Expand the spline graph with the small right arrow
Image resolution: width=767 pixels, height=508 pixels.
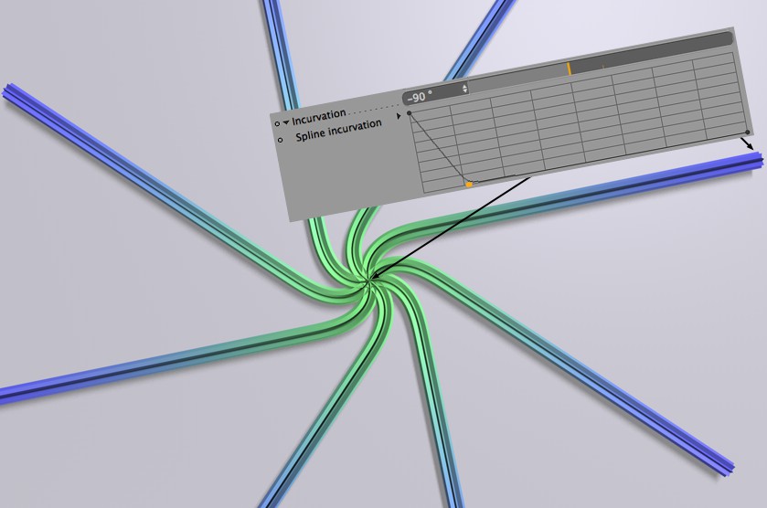point(399,116)
